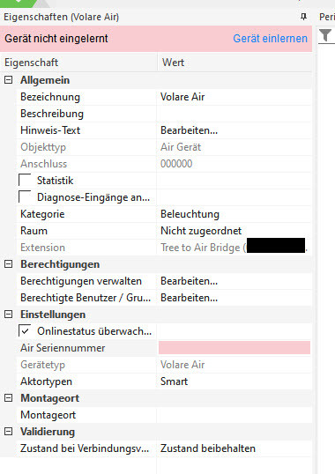This screenshot has height=474, width=335.
Task: Click the Montageort value field
Action: click(x=234, y=415)
